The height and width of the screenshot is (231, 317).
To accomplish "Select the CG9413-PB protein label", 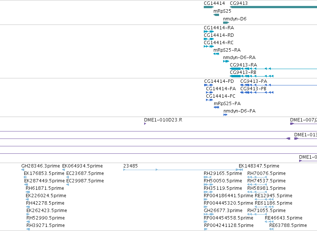I will pos(253,89).
